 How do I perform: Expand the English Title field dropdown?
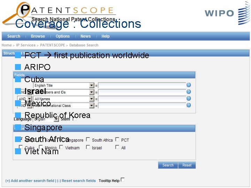pos(92,85)
